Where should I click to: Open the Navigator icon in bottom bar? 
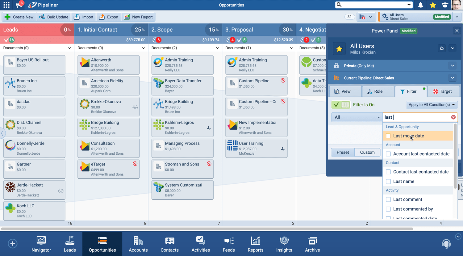[x=41, y=244]
